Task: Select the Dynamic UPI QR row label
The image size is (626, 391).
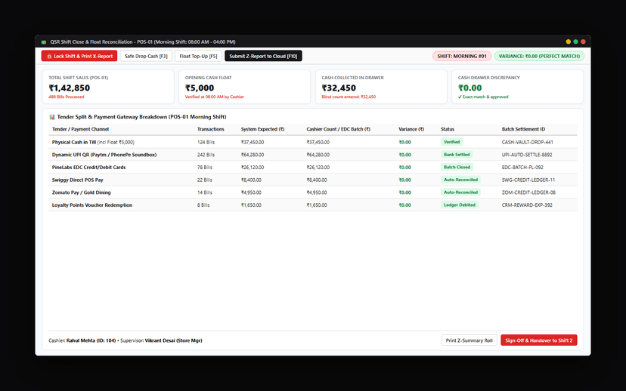Action: (104, 155)
